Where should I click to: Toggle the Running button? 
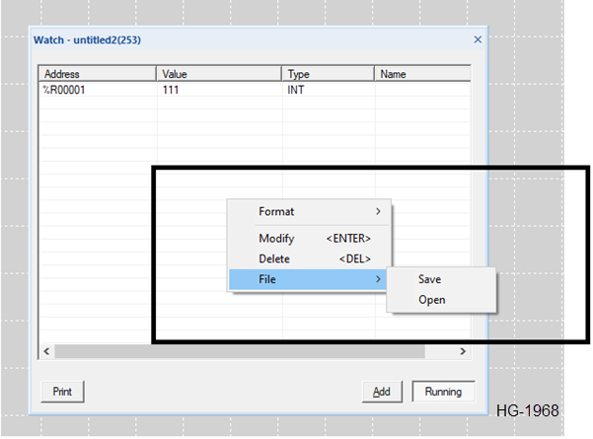pyautogui.click(x=443, y=392)
